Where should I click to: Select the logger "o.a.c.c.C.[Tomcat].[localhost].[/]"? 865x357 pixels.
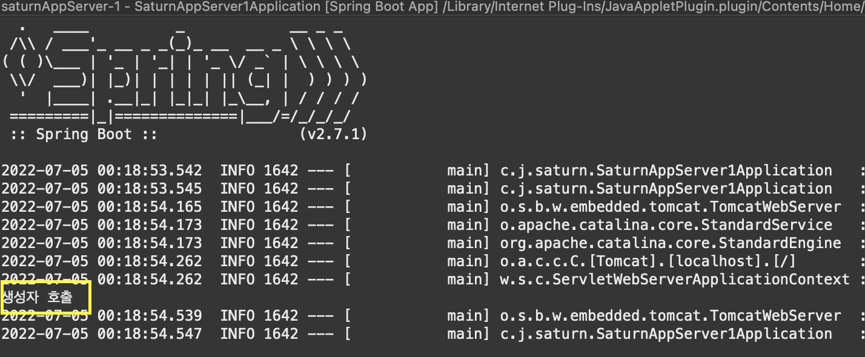[648, 261]
